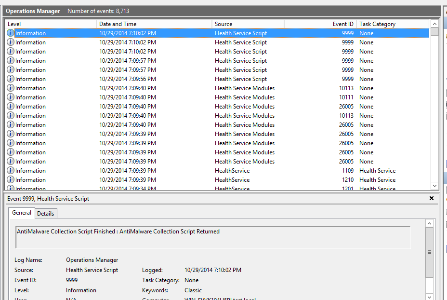
Task: Click the info icon on the Event 1109 row
Action: pos(11,171)
